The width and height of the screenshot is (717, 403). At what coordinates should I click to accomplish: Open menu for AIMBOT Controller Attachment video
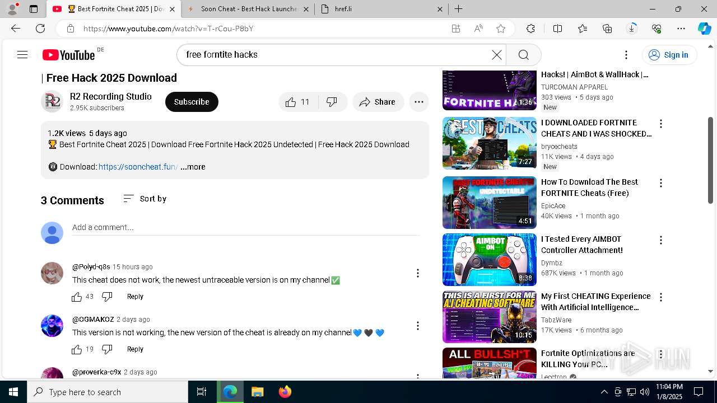tap(661, 240)
